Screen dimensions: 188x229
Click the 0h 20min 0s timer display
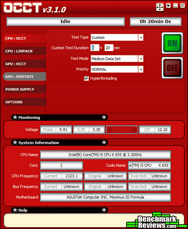pos(155,22)
